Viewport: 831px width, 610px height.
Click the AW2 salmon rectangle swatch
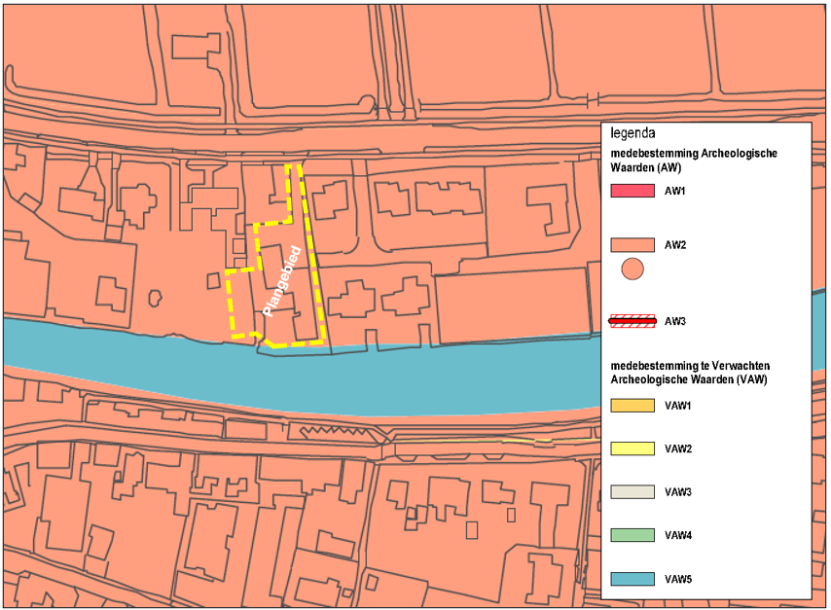pyautogui.click(x=632, y=245)
